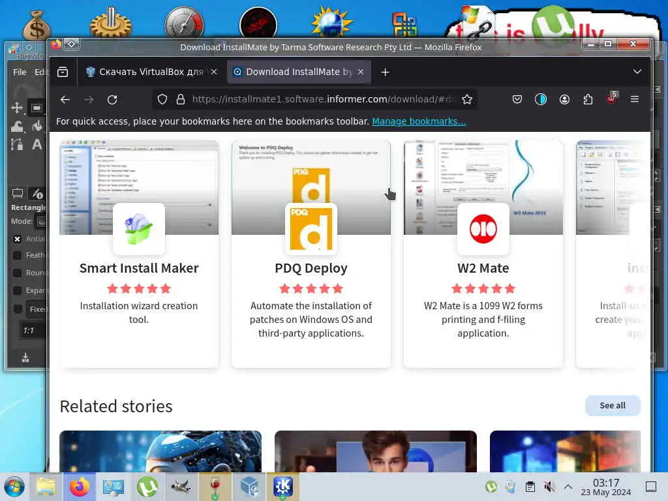Open the related story showing a young man

click(376, 451)
